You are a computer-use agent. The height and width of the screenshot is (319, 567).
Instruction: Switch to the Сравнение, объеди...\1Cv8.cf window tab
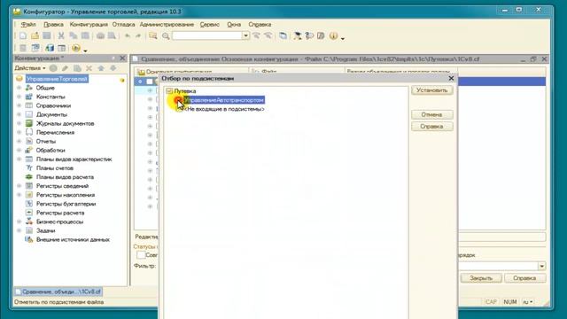click(58, 292)
